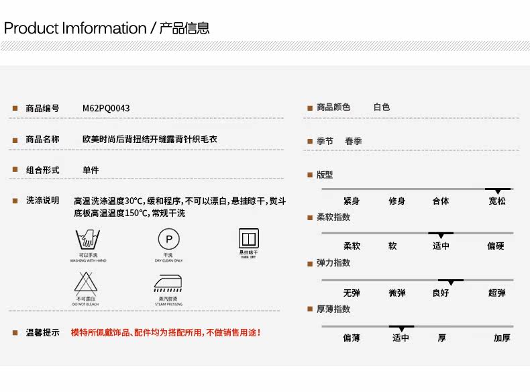The image size is (530, 392).
Task: Click the color value 白色
Action: 382,107
